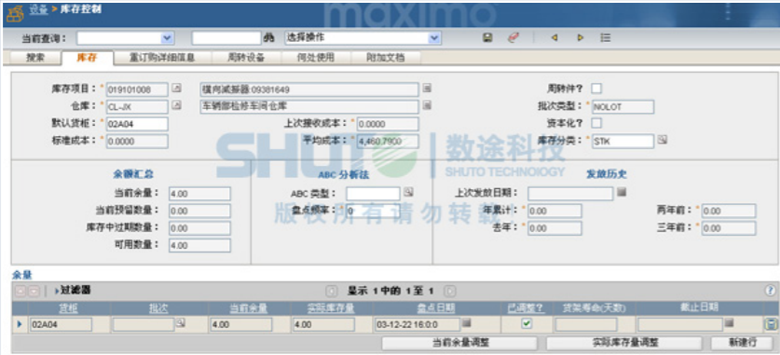Click the eraser clear changes icon
This screenshot has height=355, width=780.
[513, 38]
